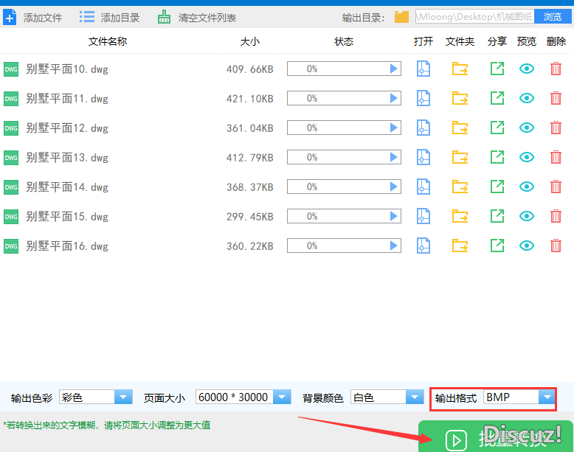
Task: Expand the 输出色彩 color dropdown
Action: pos(123,397)
